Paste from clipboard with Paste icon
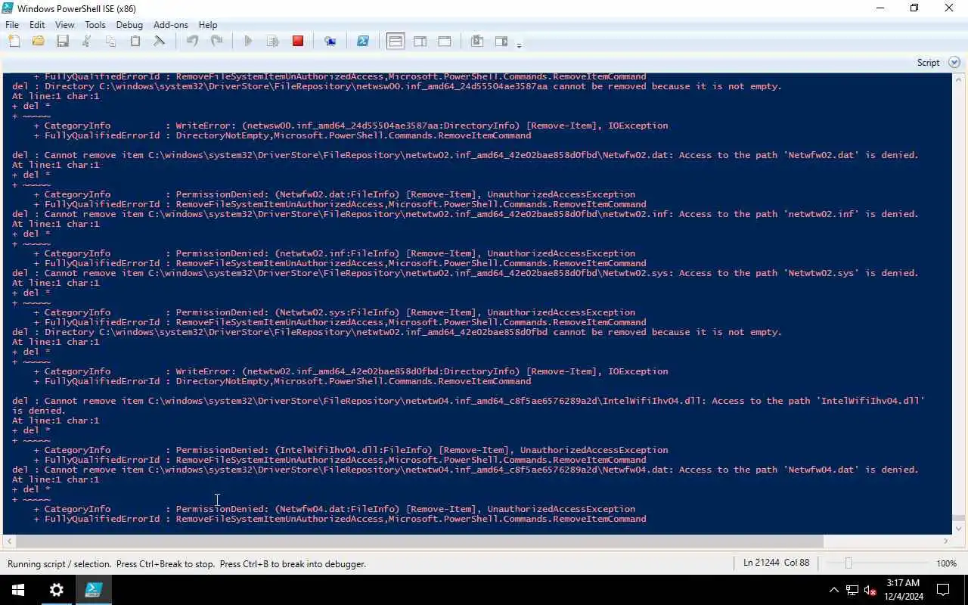 pos(135,42)
